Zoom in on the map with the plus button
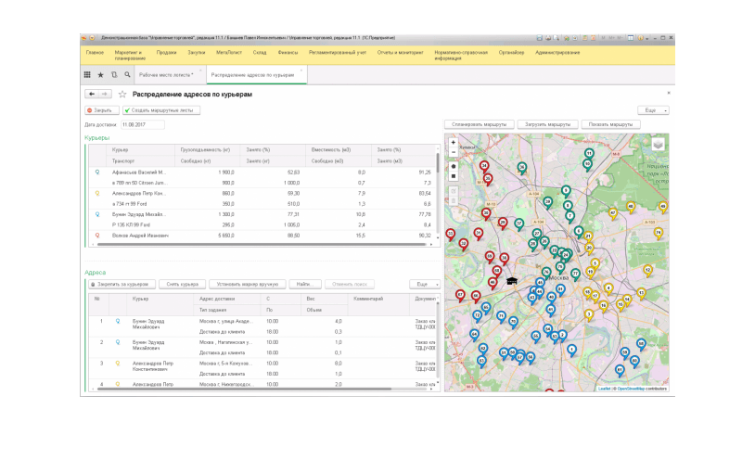The height and width of the screenshot is (460, 755). pos(454,143)
